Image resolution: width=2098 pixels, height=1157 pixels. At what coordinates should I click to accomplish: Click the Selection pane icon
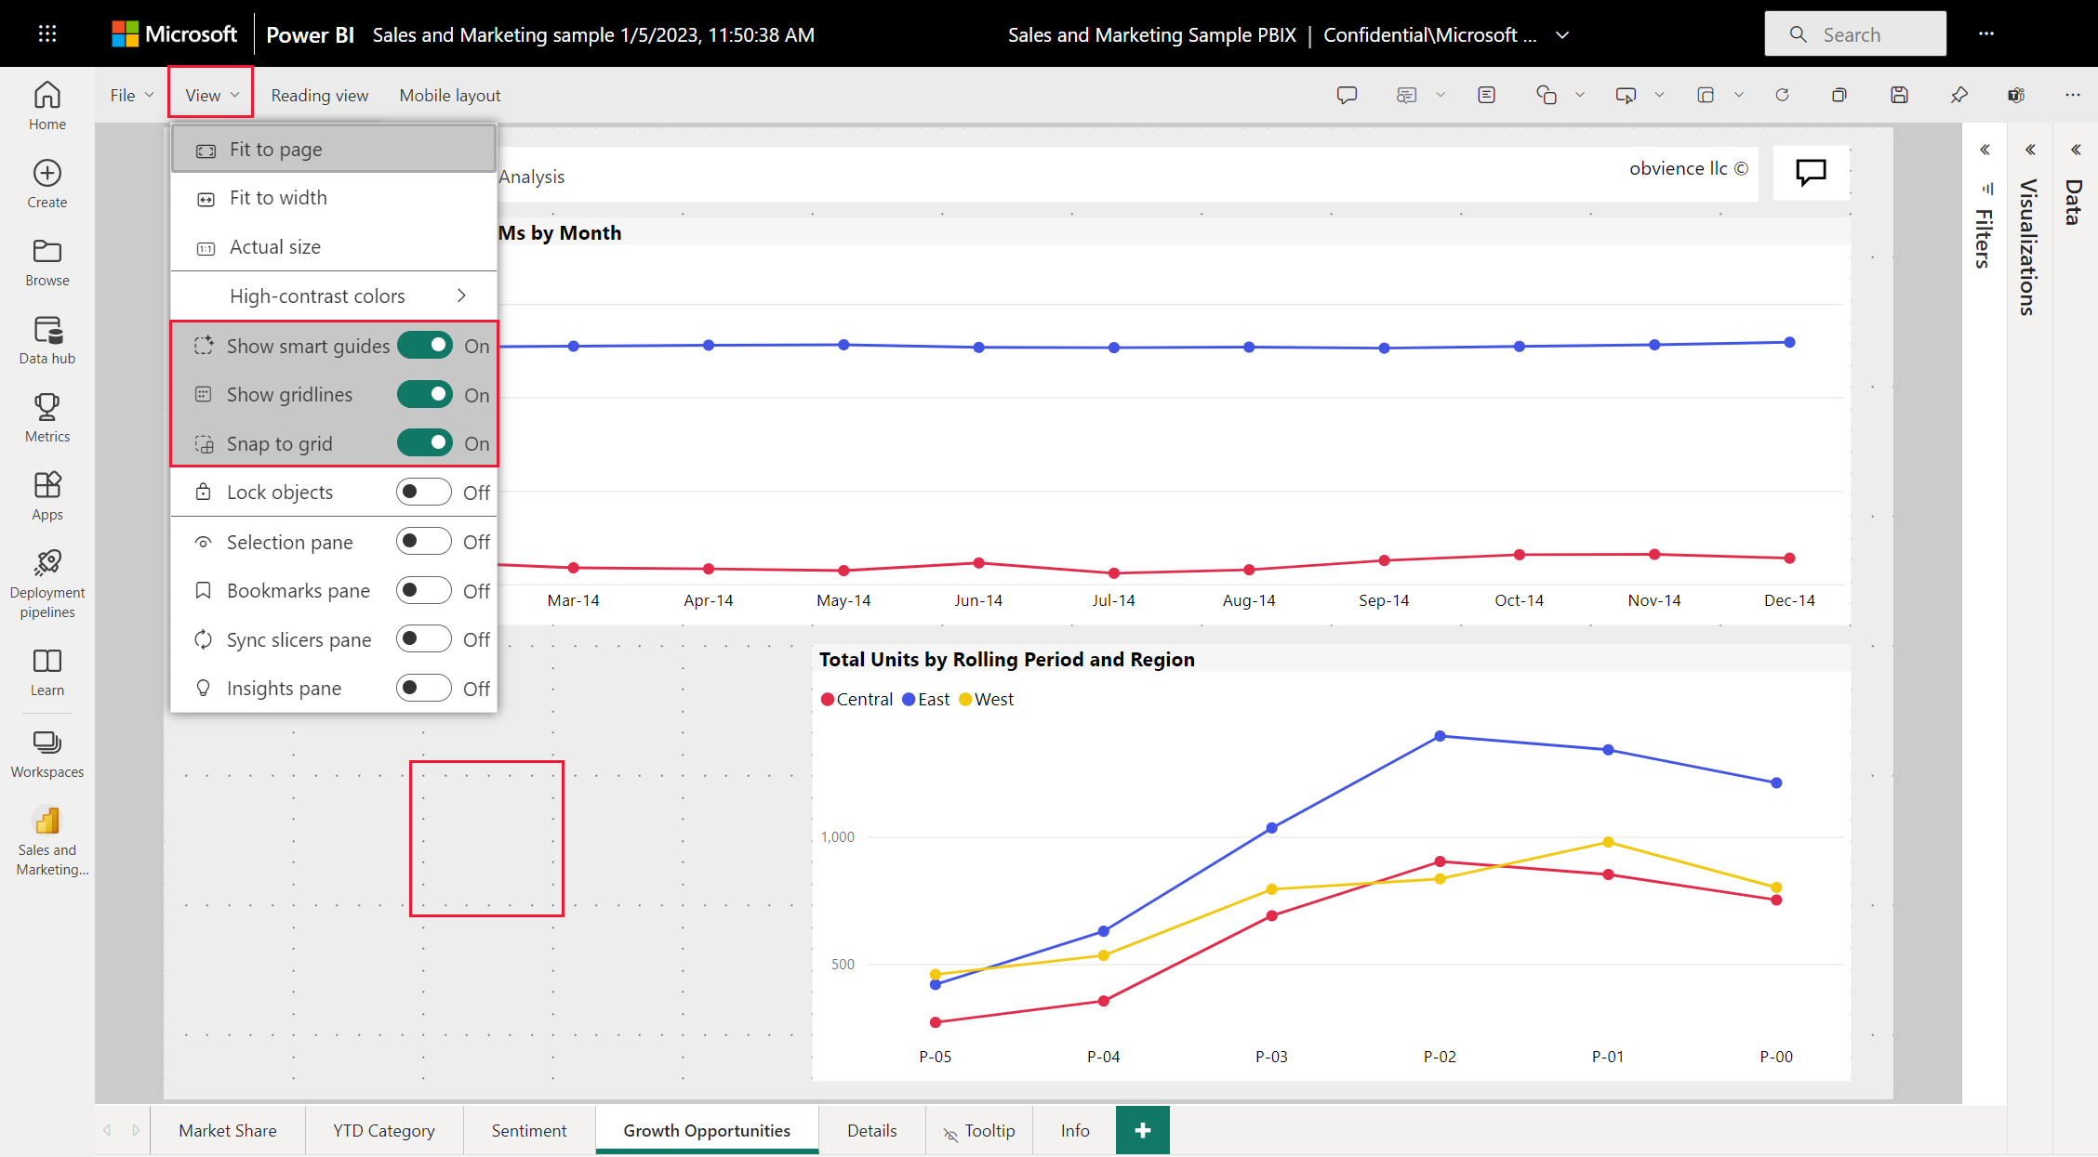[203, 542]
